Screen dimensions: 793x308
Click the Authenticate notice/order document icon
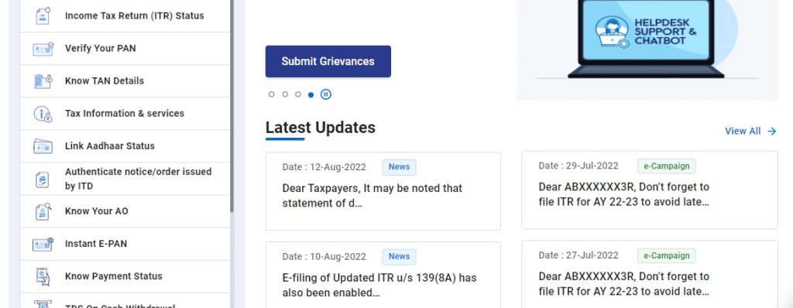coord(43,179)
